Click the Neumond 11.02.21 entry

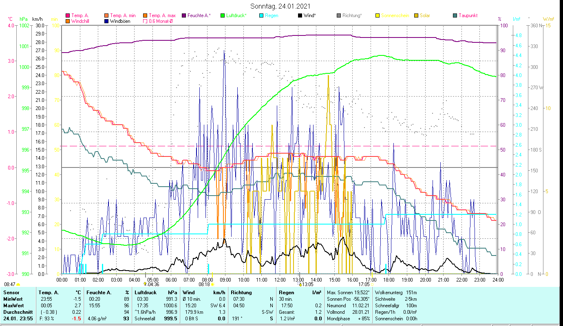click(x=349, y=306)
